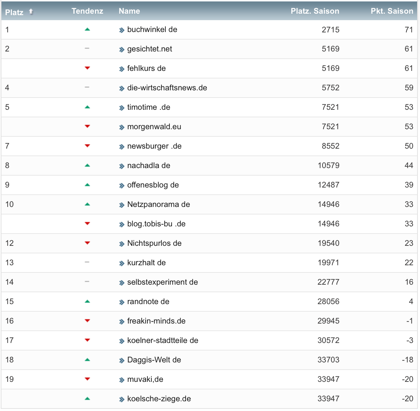Click green up-trend arrow for timotime .de
Viewport: 420px width, 411px height.
pyautogui.click(x=87, y=107)
